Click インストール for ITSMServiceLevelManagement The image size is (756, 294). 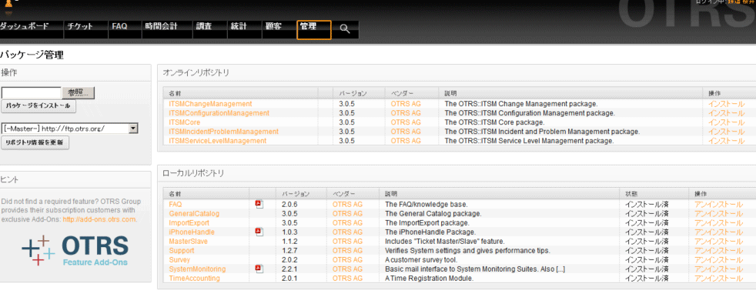click(x=726, y=141)
